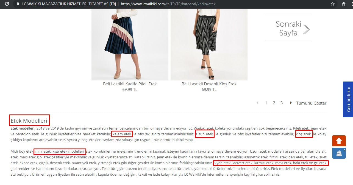The height and width of the screenshot is (185, 353).
Task: Click the browser address bar URL
Action: [x=168, y=4]
